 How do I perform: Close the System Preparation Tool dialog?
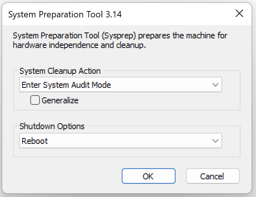tap(239, 14)
